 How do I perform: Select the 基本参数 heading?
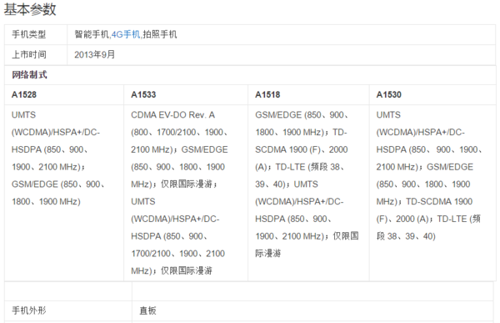click(30, 9)
